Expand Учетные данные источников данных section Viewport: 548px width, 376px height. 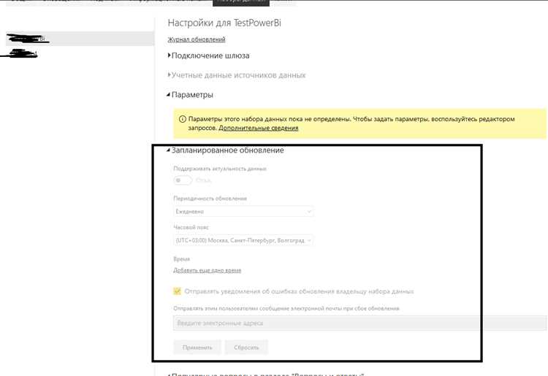[237, 75]
